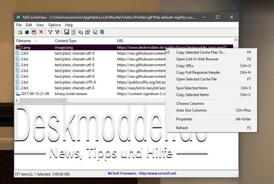Click the 557 item(s), 1 Selected status text
The height and width of the screenshot is (184, 274).
pyautogui.click(x=42, y=174)
